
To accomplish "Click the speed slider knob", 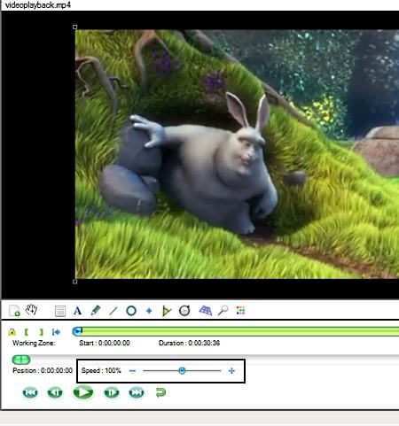I will point(182,370).
